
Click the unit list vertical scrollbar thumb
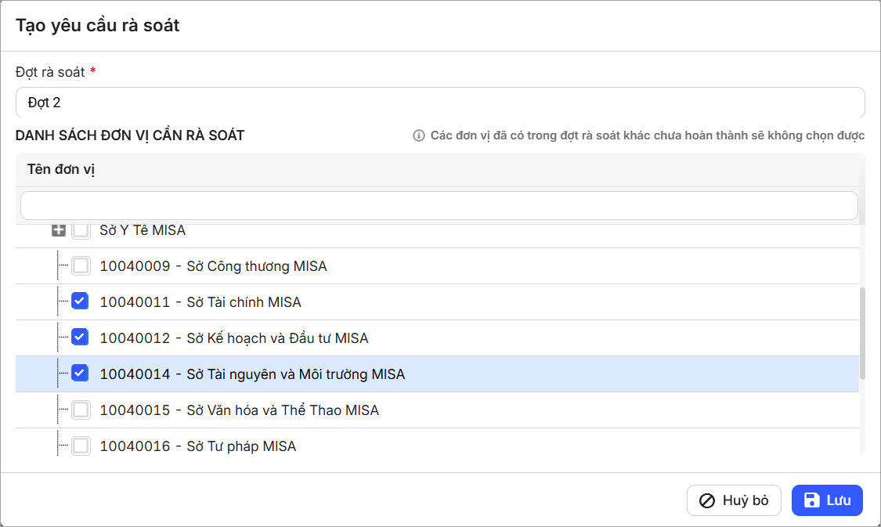[x=863, y=333]
